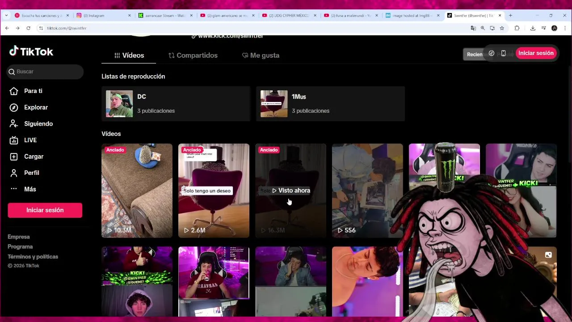Open the browser profile avatar
Screen dimensions: 572x322
(x=554, y=28)
